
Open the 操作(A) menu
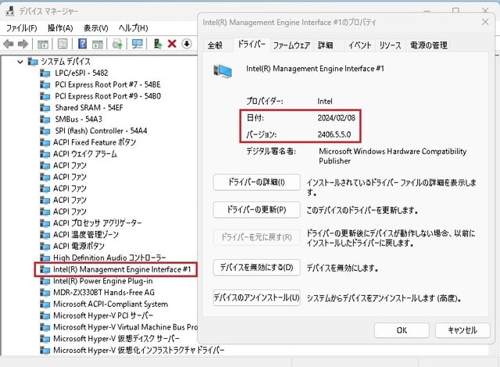point(60,28)
